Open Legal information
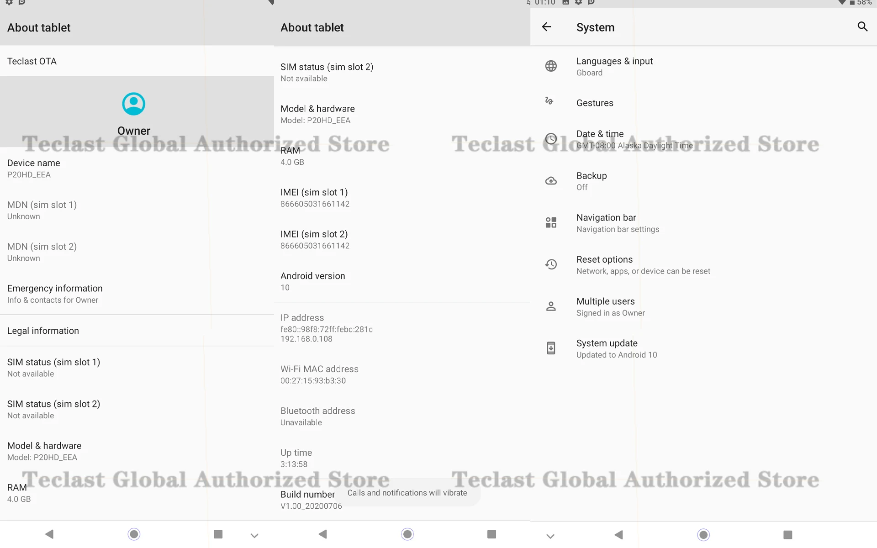Image resolution: width=877 pixels, height=548 pixels. click(43, 331)
